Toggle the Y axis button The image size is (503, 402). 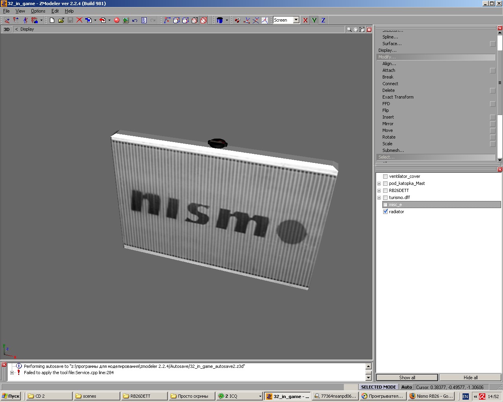pyautogui.click(x=314, y=20)
